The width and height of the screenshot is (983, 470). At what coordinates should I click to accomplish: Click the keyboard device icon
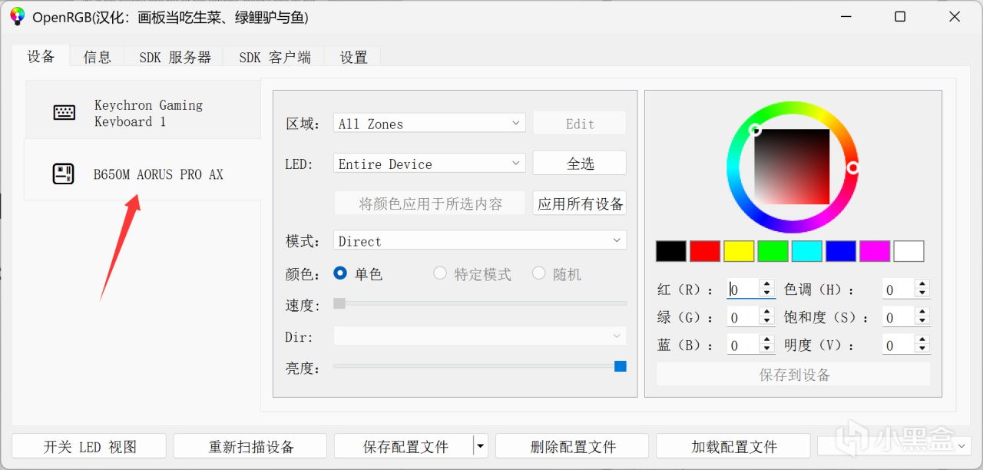click(x=65, y=113)
